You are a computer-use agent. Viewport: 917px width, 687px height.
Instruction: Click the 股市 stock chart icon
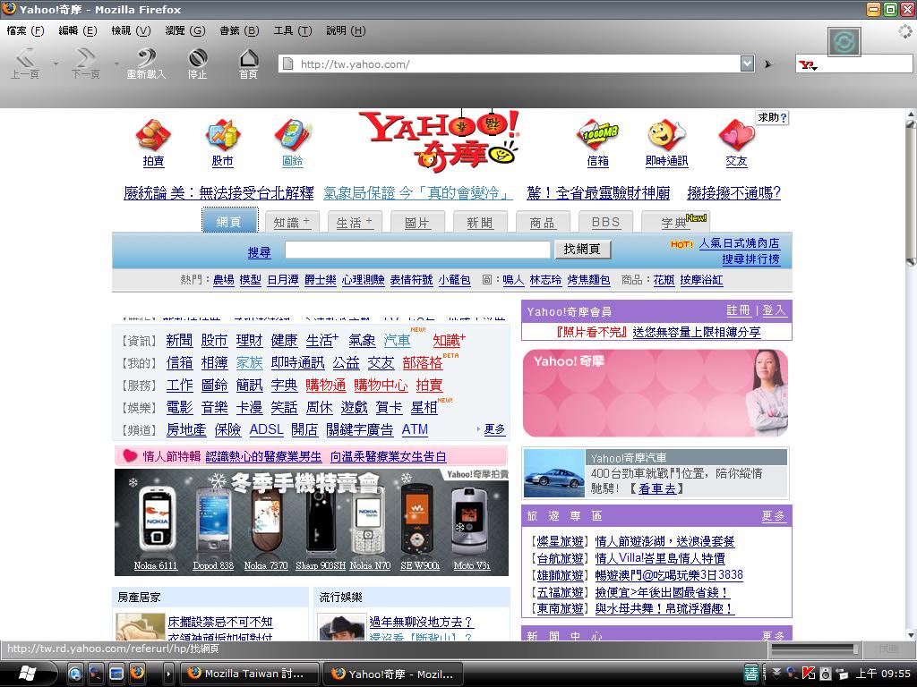point(222,135)
